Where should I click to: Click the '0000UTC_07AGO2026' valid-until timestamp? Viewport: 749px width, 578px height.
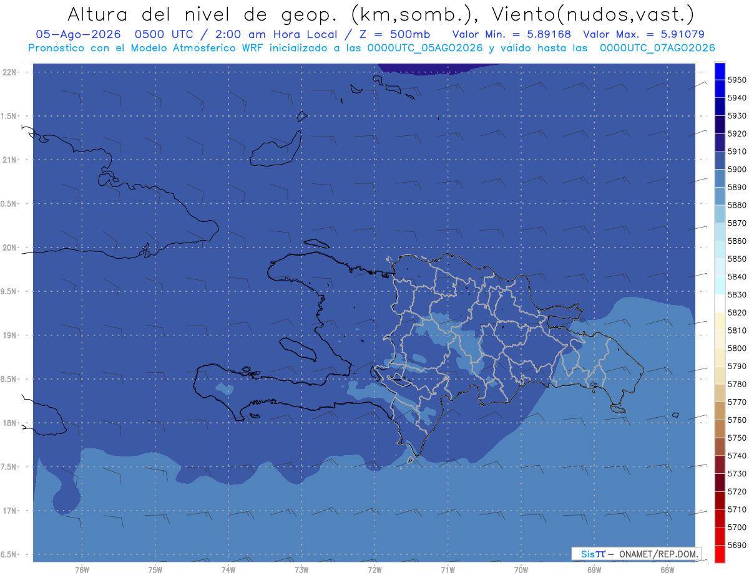click(657, 48)
